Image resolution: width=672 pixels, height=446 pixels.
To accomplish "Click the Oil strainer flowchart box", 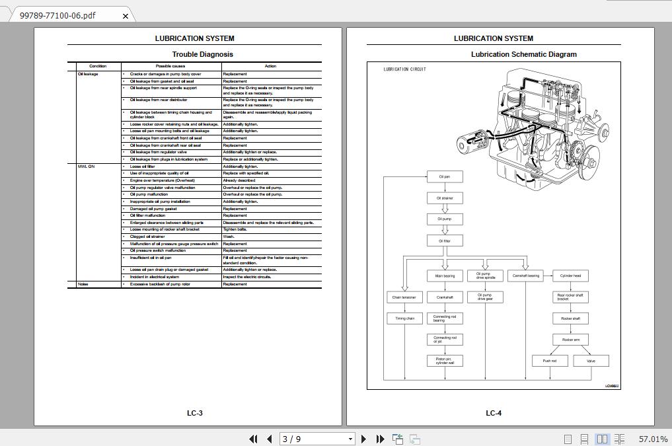I will pos(445,198).
